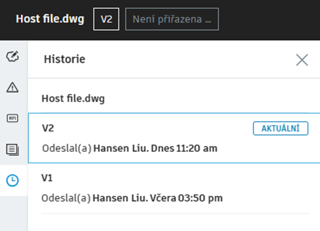Click 'Hansen Liu. Včera 03:50 pm' text

(158, 198)
